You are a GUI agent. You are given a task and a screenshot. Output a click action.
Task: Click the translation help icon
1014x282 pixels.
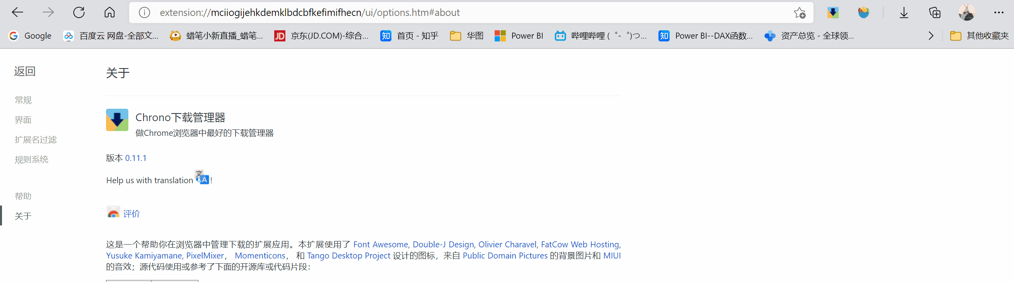pos(202,177)
